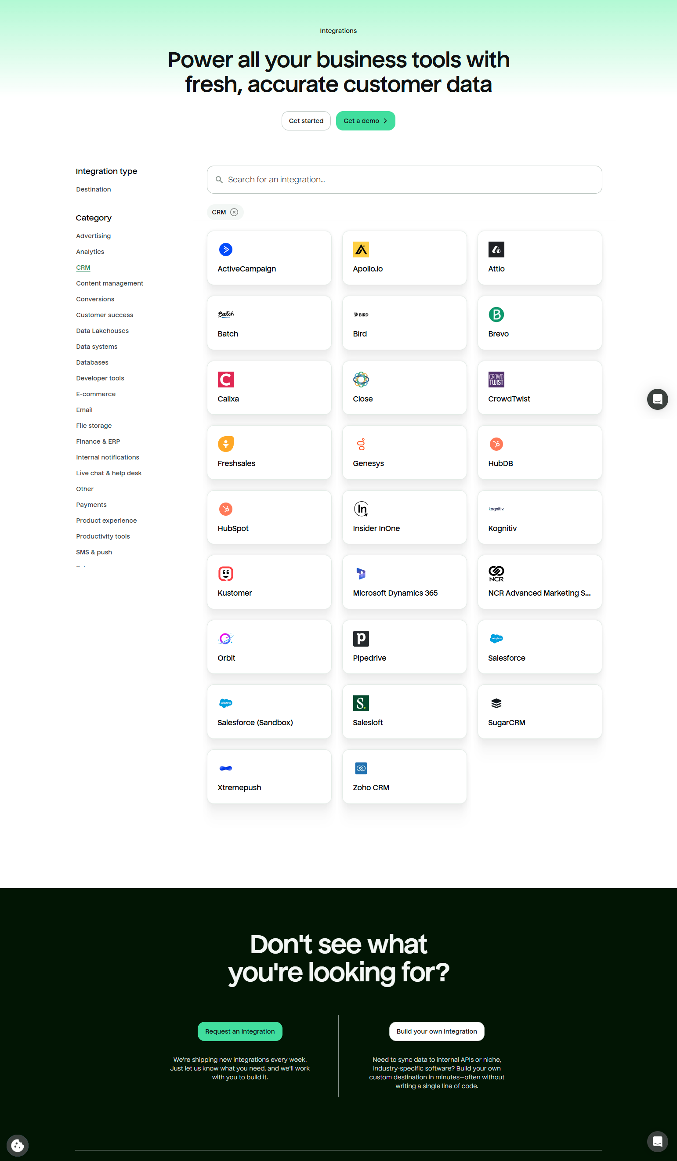
Task: Click the Xtremepush blue logo icon
Action: (x=226, y=768)
